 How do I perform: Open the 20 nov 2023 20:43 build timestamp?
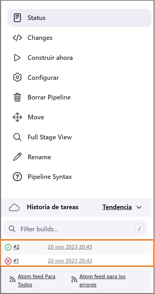[x=70, y=261]
